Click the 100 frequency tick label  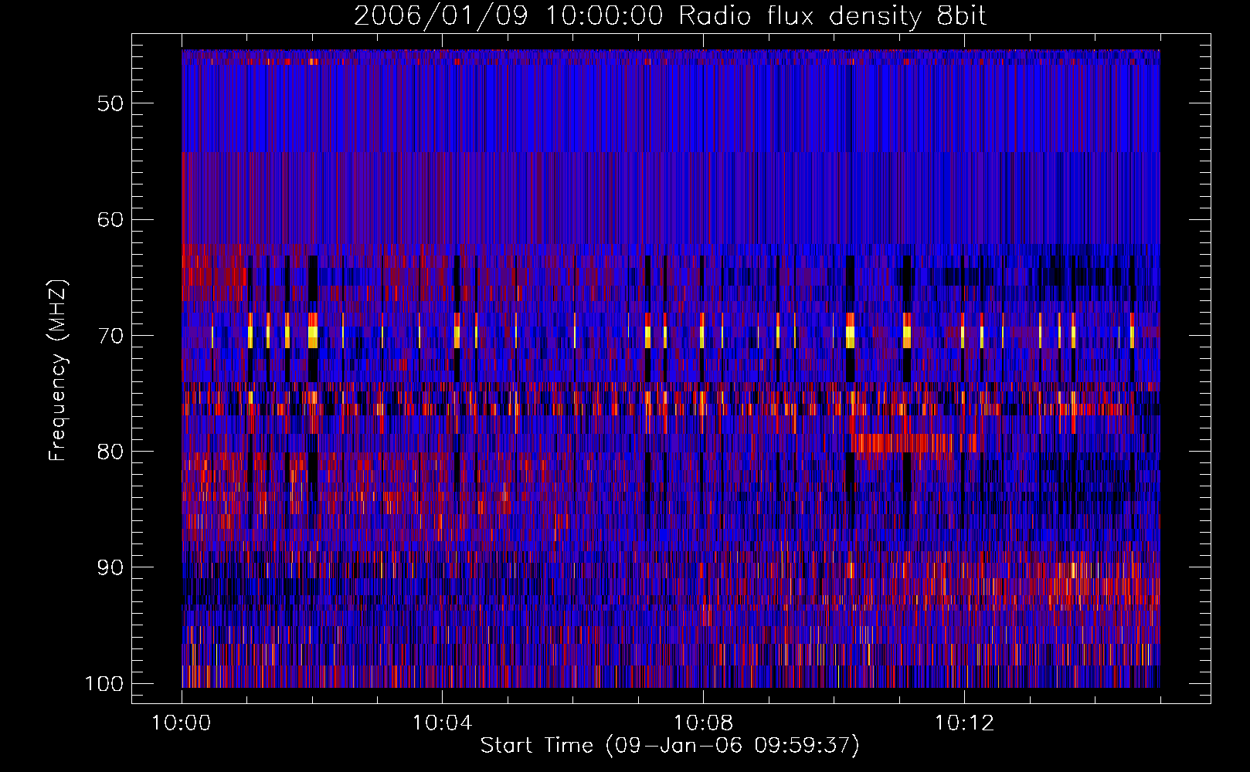coord(104,684)
